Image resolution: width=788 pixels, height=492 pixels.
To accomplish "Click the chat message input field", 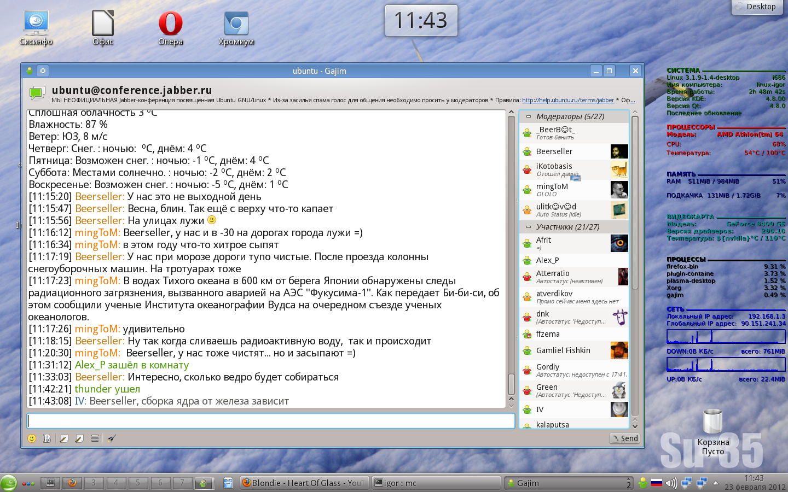I will click(271, 421).
